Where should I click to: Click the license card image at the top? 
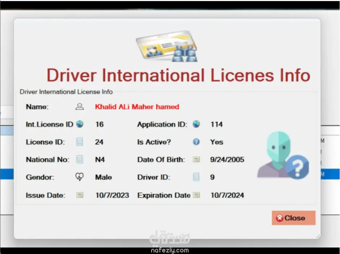pyautogui.click(x=166, y=46)
